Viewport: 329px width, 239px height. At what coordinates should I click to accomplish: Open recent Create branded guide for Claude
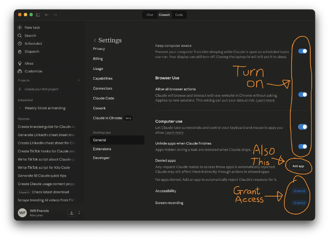47,127
